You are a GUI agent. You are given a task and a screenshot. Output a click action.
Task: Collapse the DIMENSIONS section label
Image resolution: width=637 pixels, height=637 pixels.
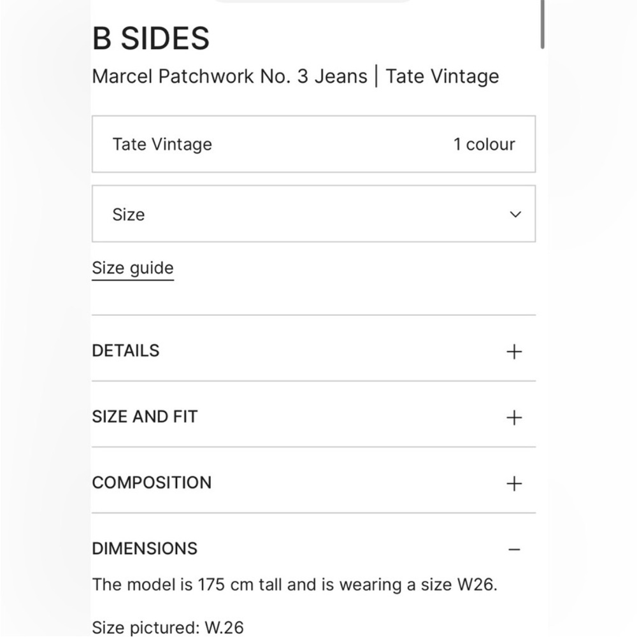(145, 549)
